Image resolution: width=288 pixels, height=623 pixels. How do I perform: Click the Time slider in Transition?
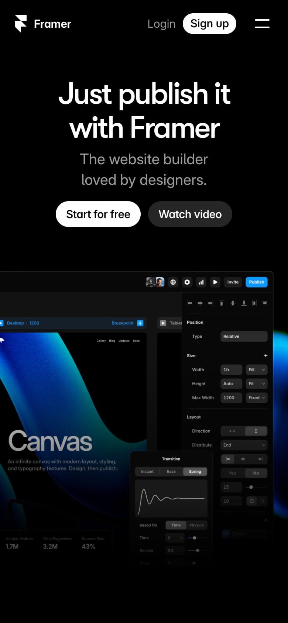tap(197, 538)
